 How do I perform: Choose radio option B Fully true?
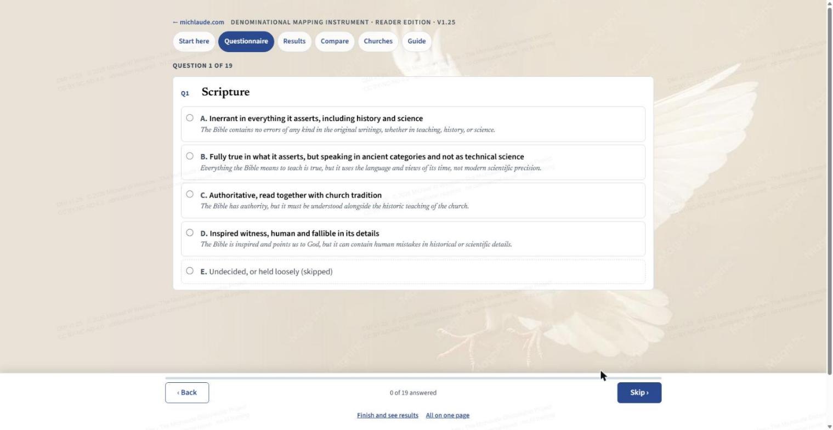pos(190,156)
